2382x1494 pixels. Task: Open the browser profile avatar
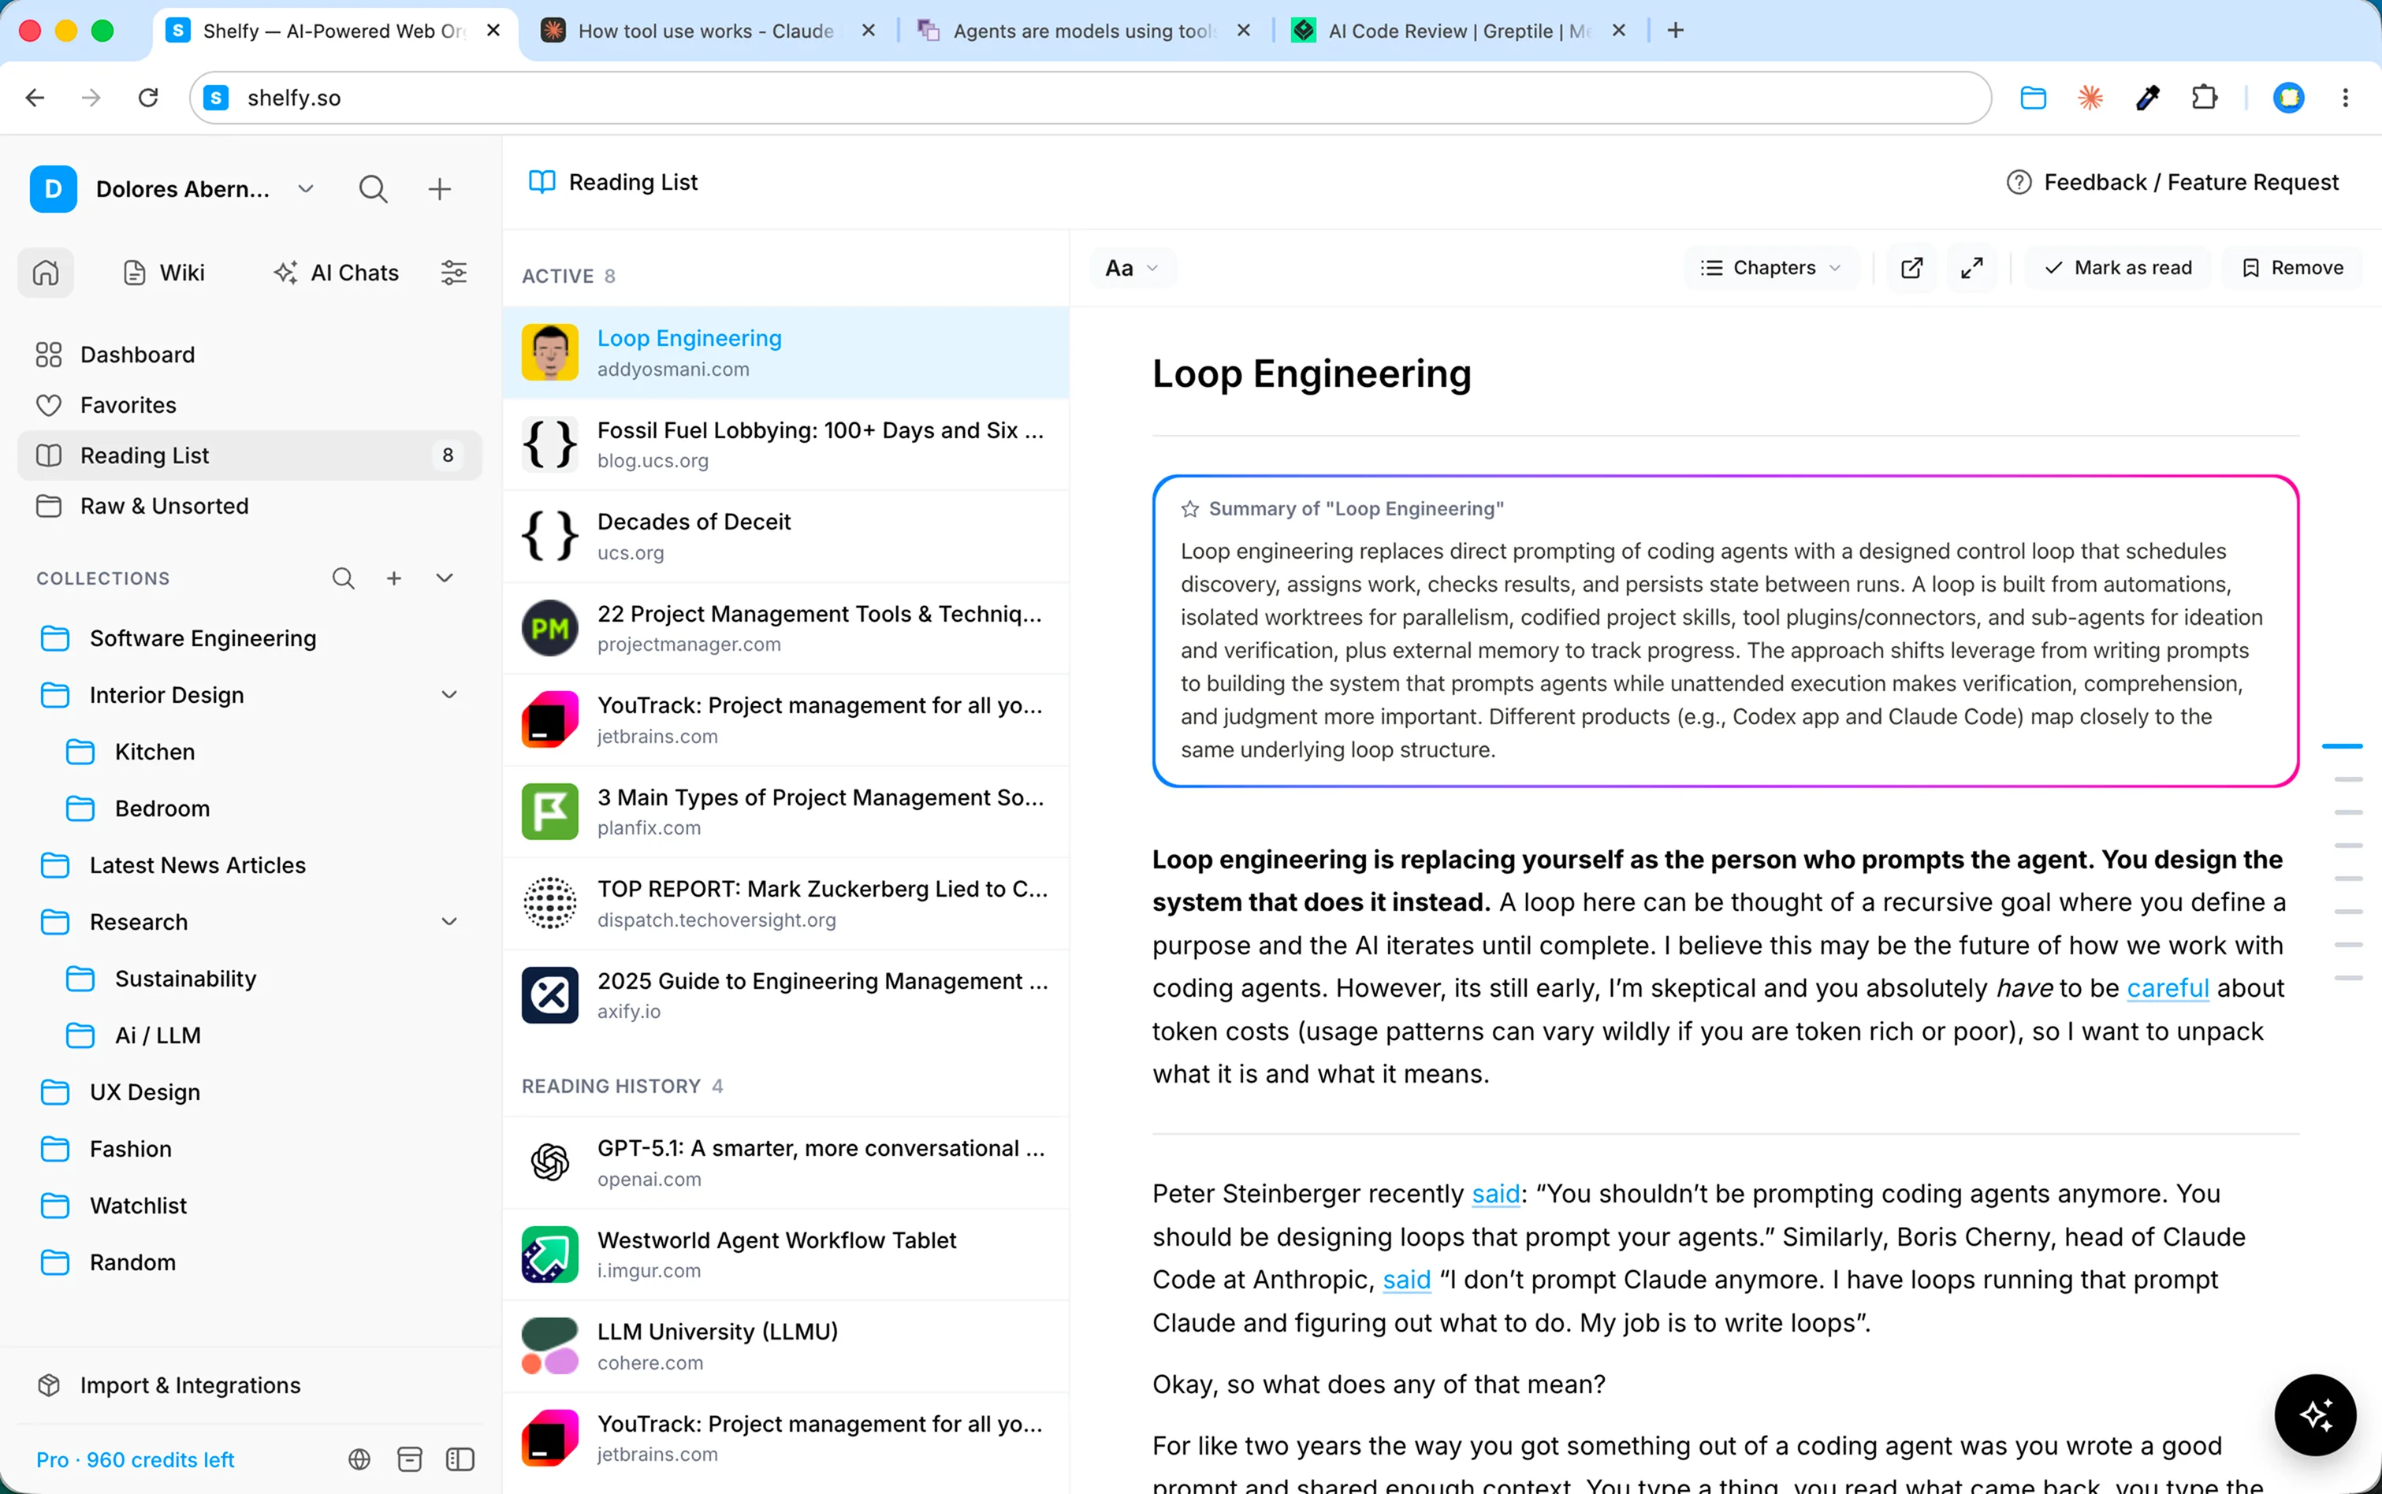tap(2289, 98)
